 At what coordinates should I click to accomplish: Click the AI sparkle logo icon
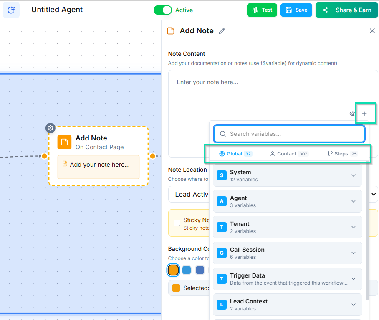click(11, 10)
